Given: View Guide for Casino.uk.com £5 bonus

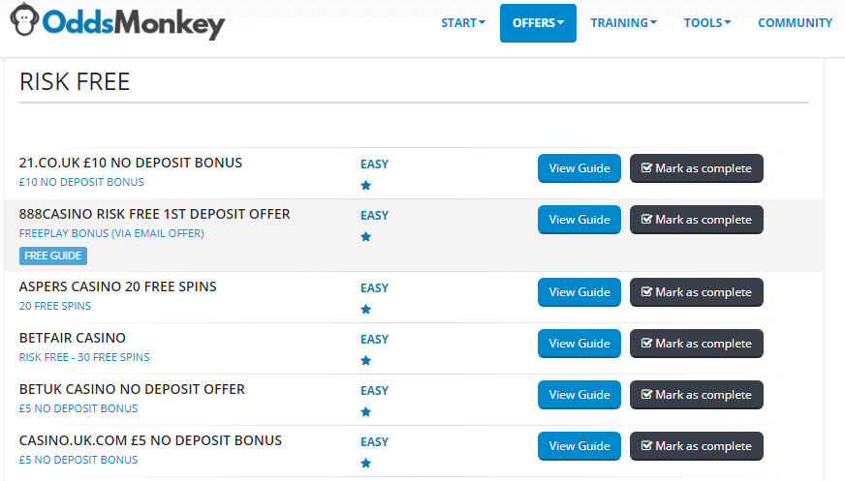Looking at the screenshot, I should (x=579, y=446).
